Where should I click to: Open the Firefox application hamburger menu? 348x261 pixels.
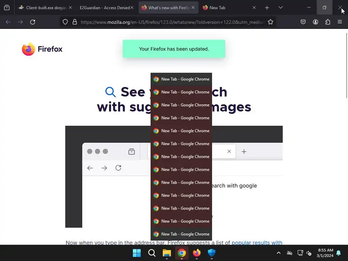[340, 22]
